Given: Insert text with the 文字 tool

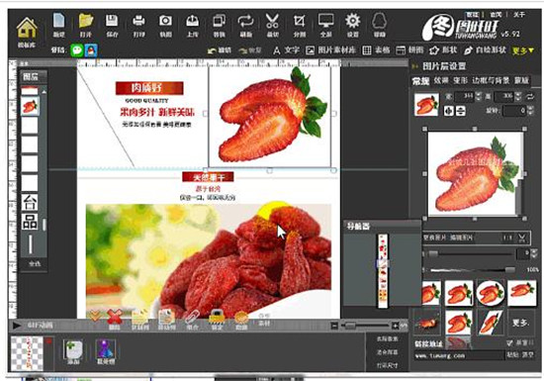Looking at the screenshot, I should coord(286,50).
